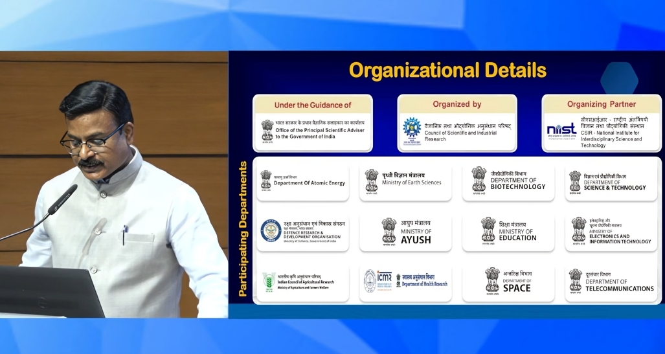
Task: Click the Ministry of AYUSH emblem
Action: click(x=389, y=232)
